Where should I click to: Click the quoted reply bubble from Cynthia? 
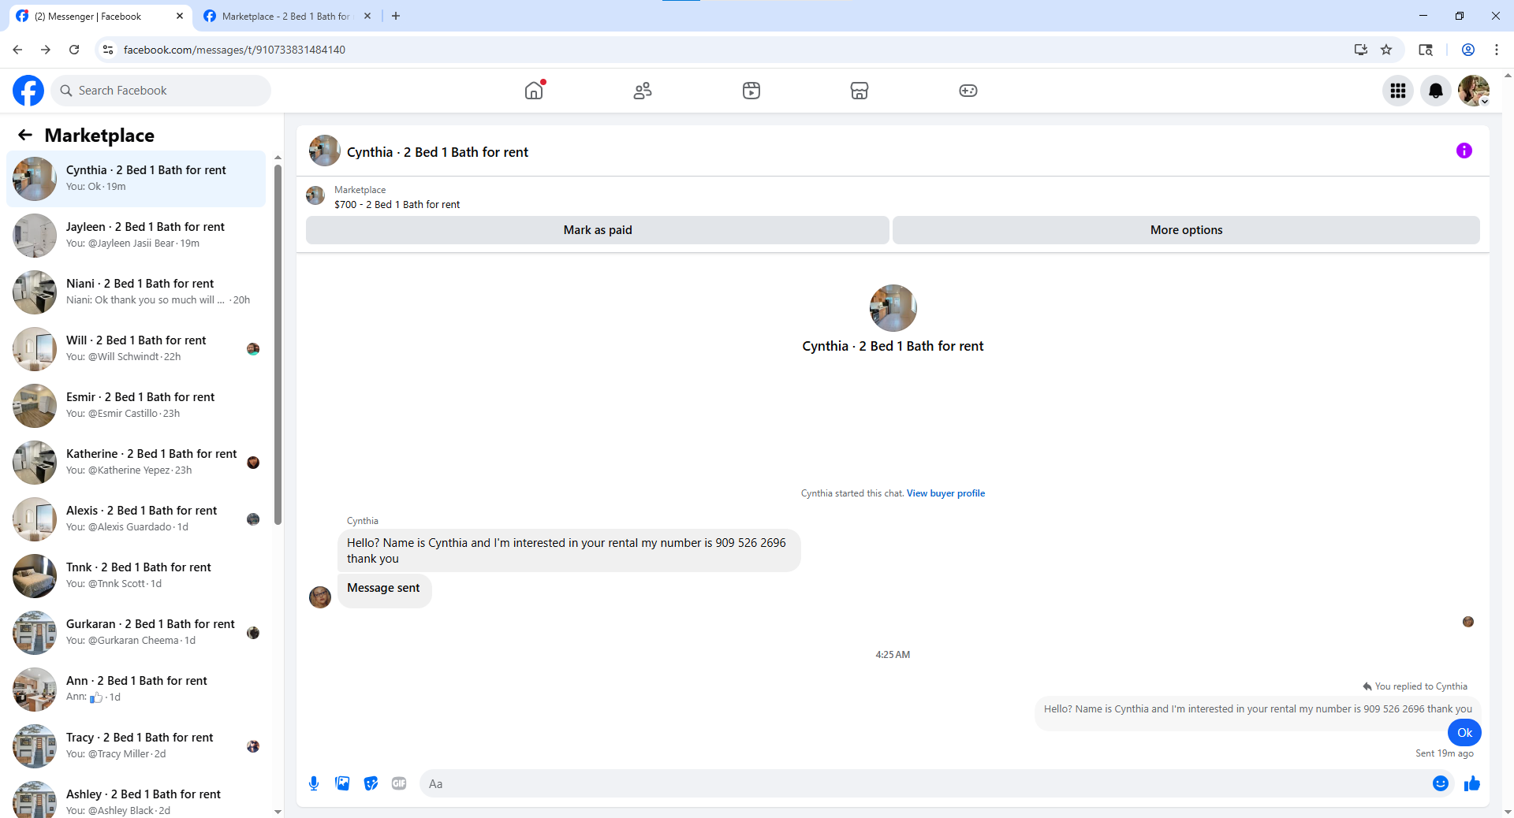pyautogui.click(x=1258, y=709)
